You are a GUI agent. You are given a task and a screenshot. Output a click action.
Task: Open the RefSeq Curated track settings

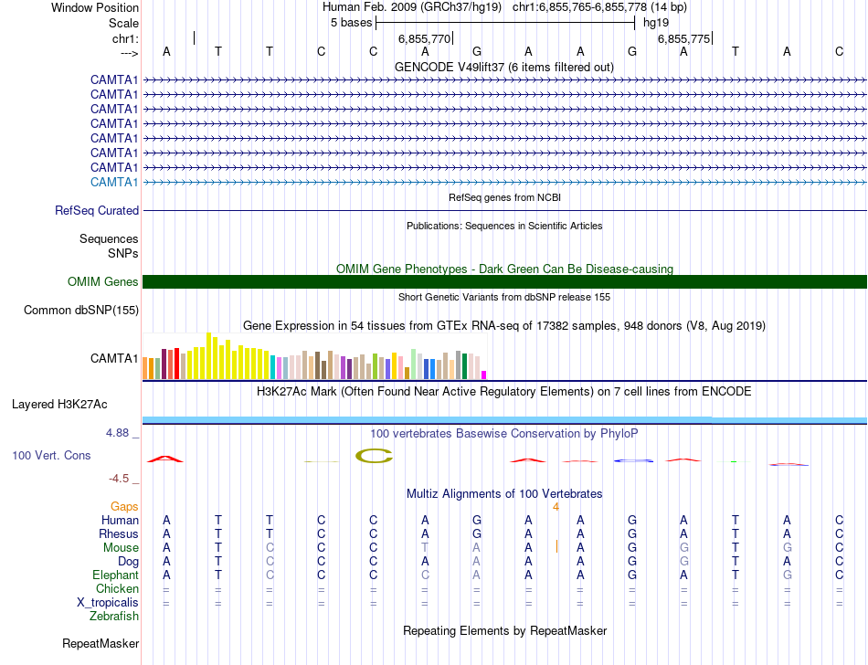(97, 210)
